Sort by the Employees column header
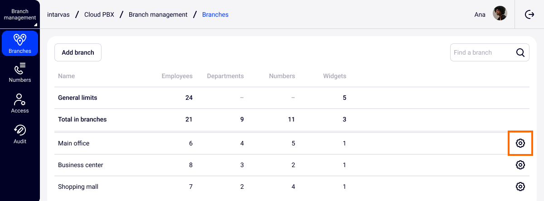544x201 pixels. (x=177, y=76)
